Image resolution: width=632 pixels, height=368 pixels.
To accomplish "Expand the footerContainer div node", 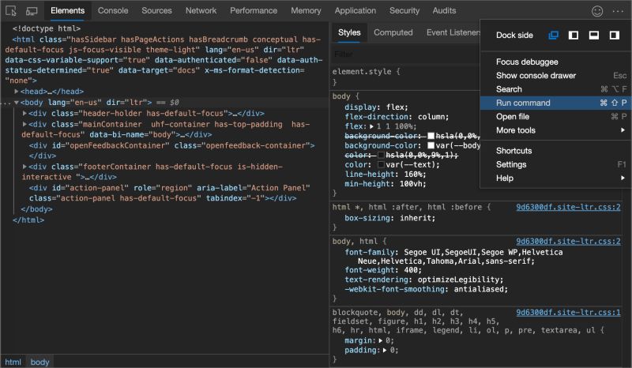I will coord(24,167).
